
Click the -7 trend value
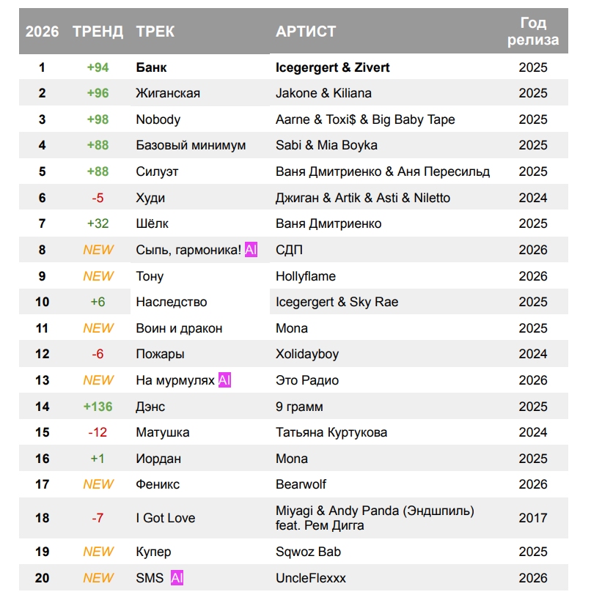click(98, 518)
